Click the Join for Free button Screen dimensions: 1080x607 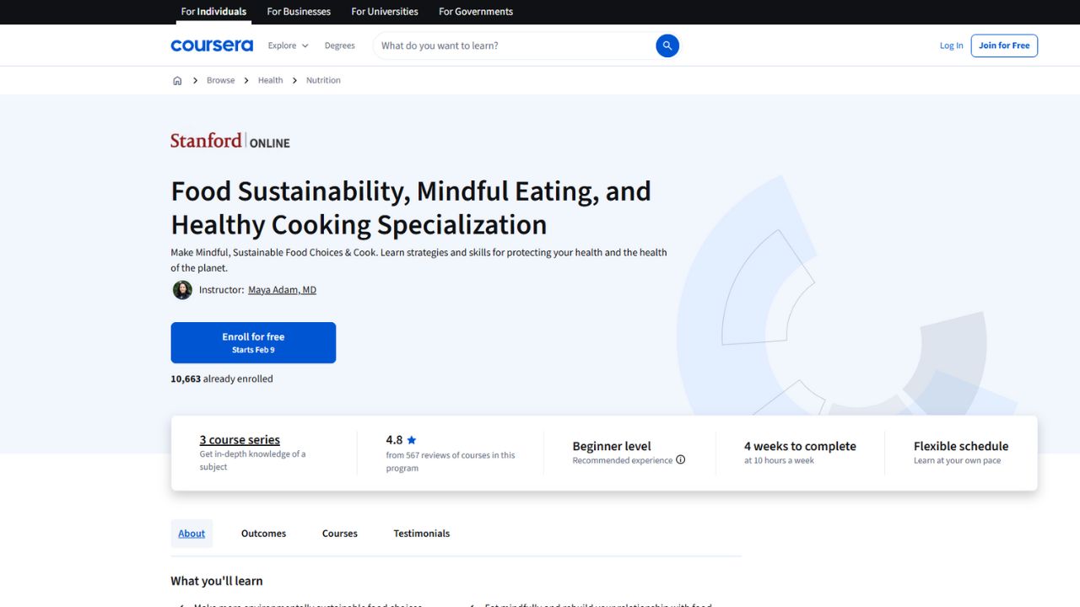1004,45
